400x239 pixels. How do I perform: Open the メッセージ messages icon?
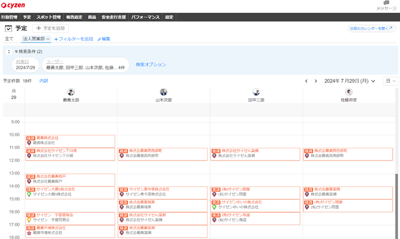coord(386,3)
